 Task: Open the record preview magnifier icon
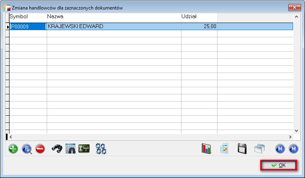tap(27, 149)
